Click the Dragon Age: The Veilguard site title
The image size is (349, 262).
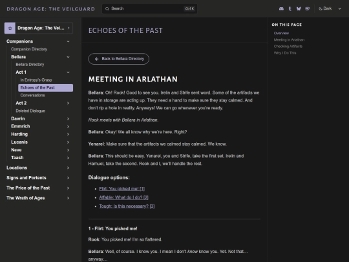[51, 9]
